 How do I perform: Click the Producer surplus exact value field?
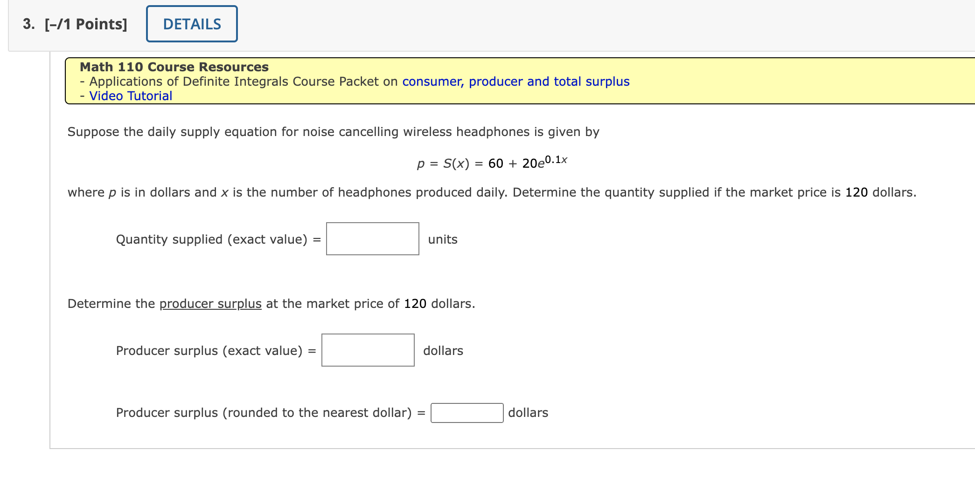point(368,350)
